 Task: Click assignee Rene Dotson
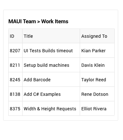[x=95, y=94]
